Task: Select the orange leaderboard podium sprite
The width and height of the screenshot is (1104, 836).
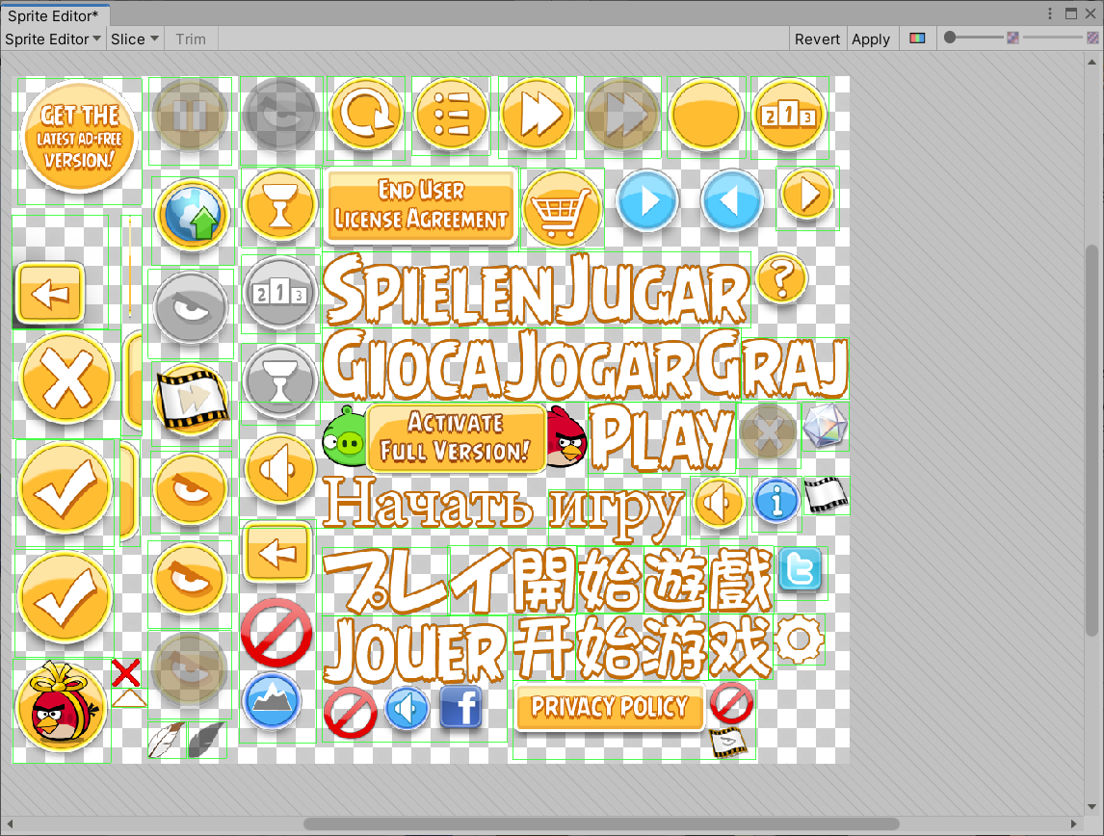Action: 789,114
